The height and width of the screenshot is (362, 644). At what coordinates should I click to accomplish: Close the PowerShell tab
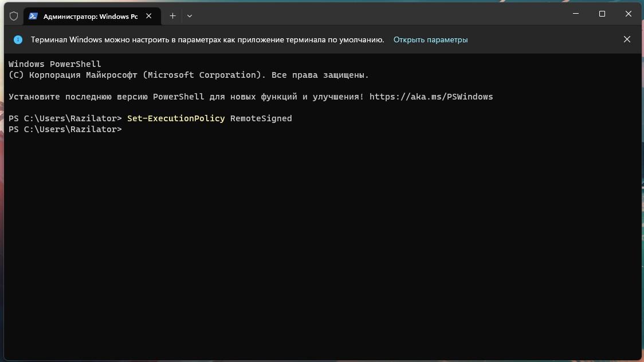click(148, 16)
